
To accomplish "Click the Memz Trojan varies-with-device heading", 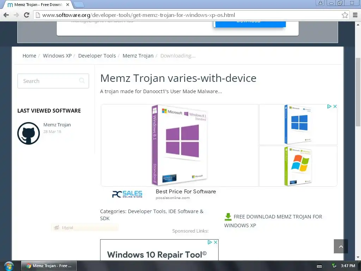I will coord(178,78).
